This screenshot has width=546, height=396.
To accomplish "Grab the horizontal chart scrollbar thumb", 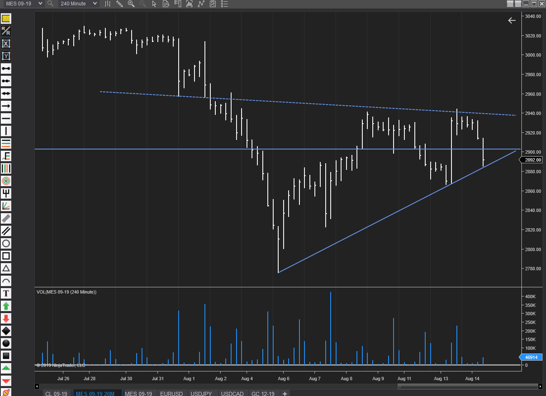I will [x=468, y=386].
